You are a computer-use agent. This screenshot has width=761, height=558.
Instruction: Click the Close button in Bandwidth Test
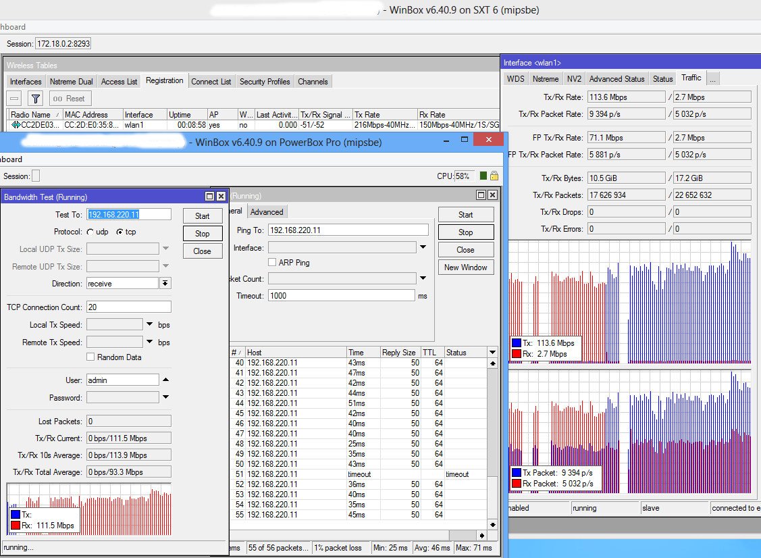203,251
